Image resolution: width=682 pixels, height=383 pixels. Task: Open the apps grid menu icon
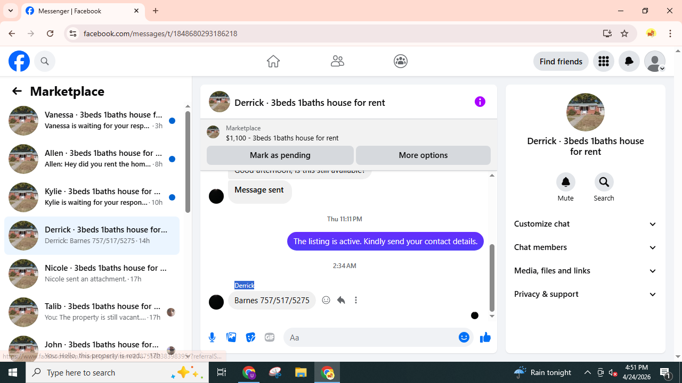(604, 61)
